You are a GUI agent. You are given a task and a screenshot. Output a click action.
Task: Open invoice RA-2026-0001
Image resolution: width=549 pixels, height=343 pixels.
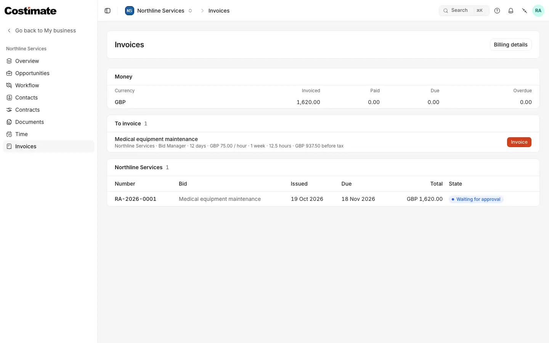pyautogui.click(x=135, y=199)
